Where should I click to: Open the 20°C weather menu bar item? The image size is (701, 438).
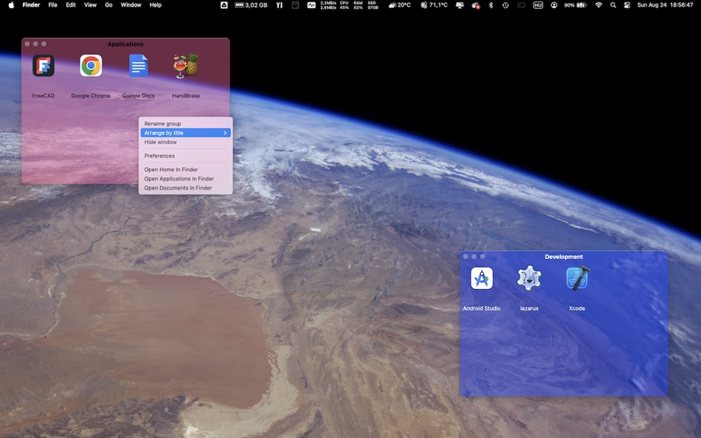[x=400, y=5]
